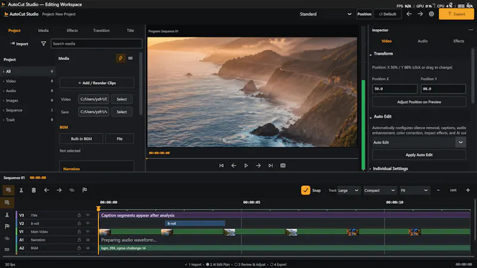This screenshot has height=268, width=477.
Task: Select the selection tool in left timeline sidebar
Action: (x=7, y=202)
